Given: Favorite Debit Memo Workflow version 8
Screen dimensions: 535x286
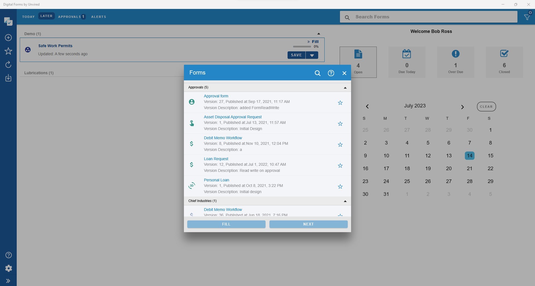Looking at the screenshot, I should click(x=340, y=145).
